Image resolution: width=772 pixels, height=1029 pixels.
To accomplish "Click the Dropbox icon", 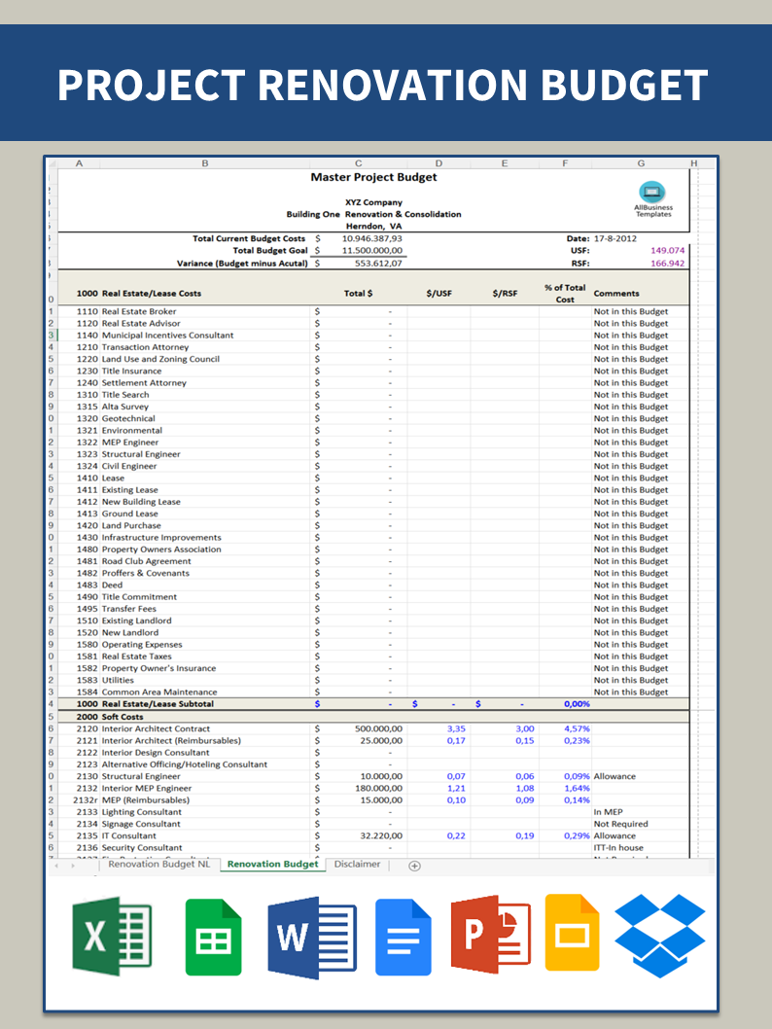I will [660, 936].
